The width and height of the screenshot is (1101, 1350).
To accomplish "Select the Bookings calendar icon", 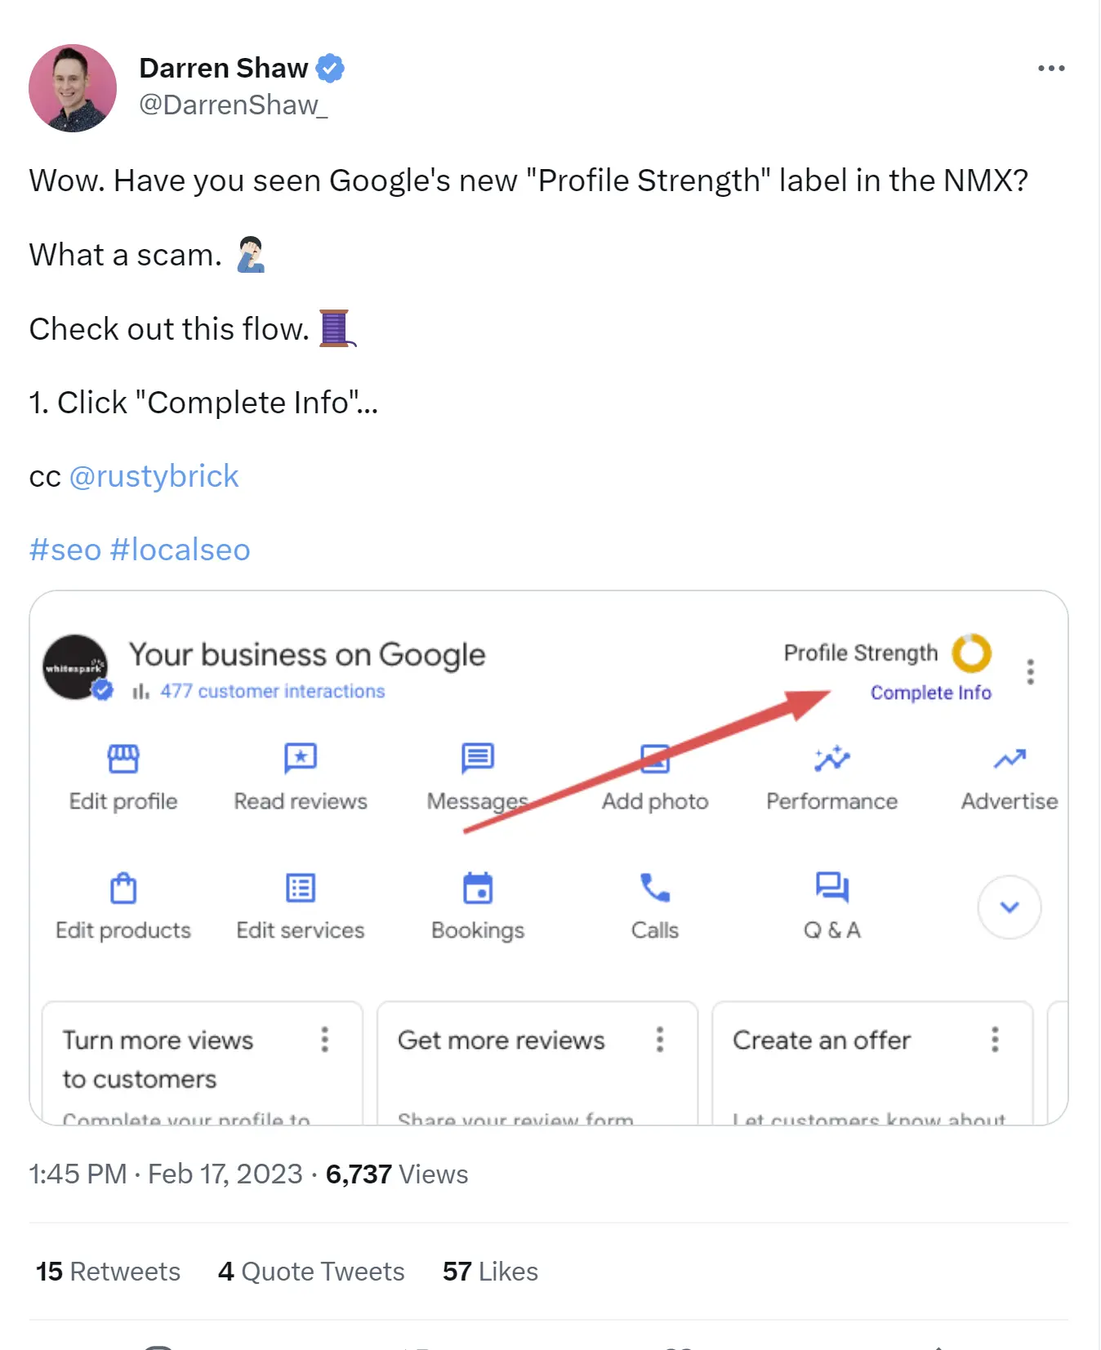I will pos(477,888).
